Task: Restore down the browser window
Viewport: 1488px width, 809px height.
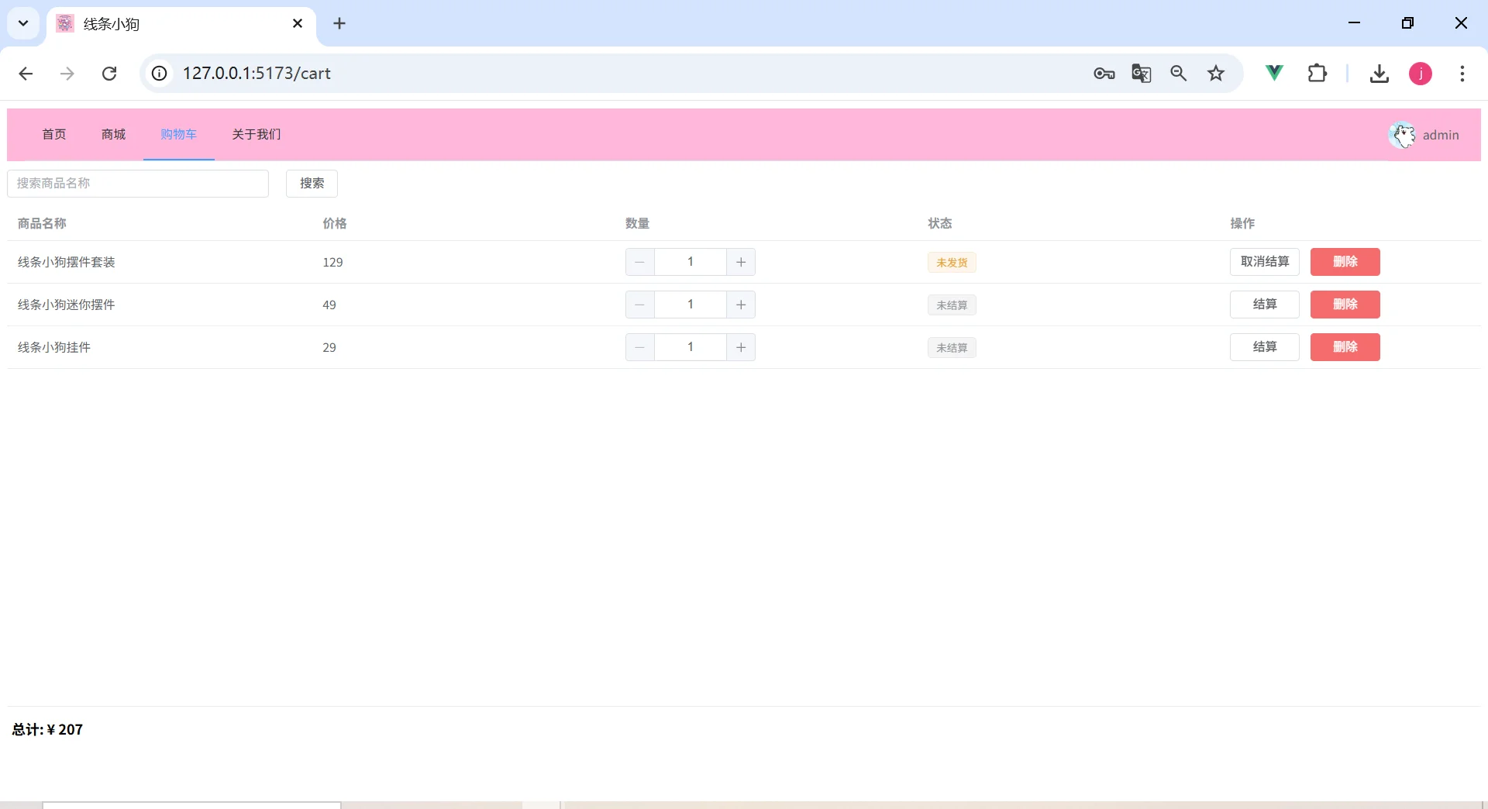Action: coord(1408,23)
